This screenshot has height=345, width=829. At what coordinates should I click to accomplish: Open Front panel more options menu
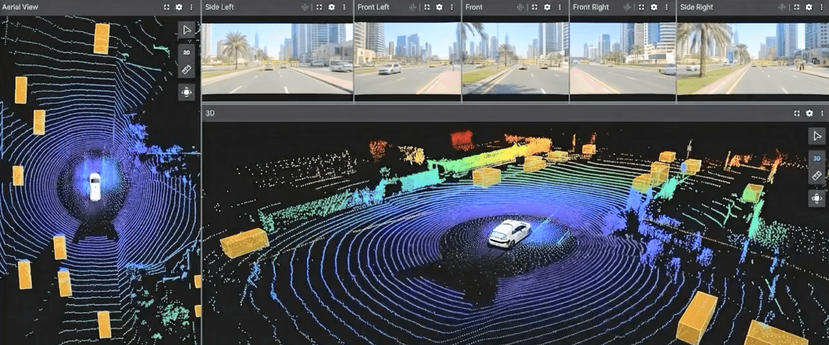559,7
